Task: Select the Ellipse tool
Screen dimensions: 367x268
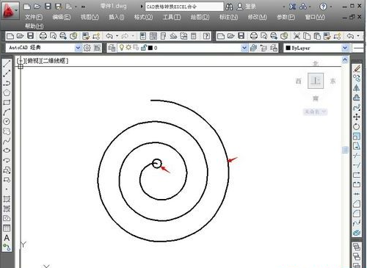Action: [7, 151]
